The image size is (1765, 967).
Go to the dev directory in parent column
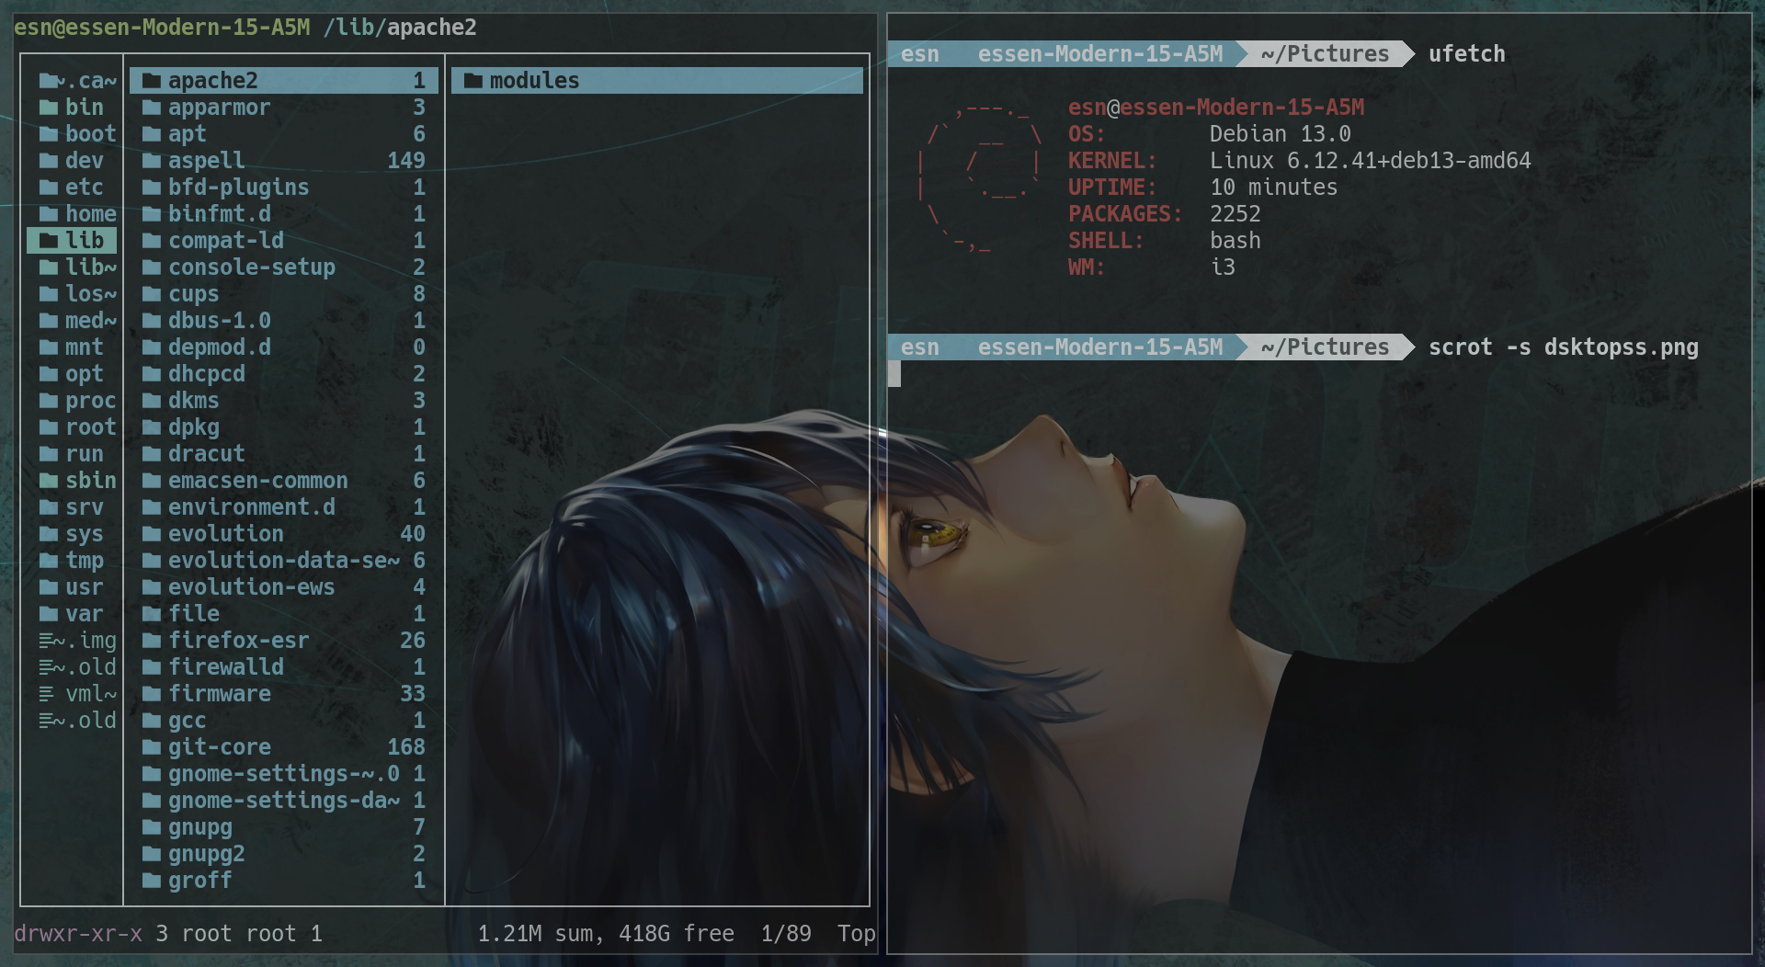tap(72, 161)
